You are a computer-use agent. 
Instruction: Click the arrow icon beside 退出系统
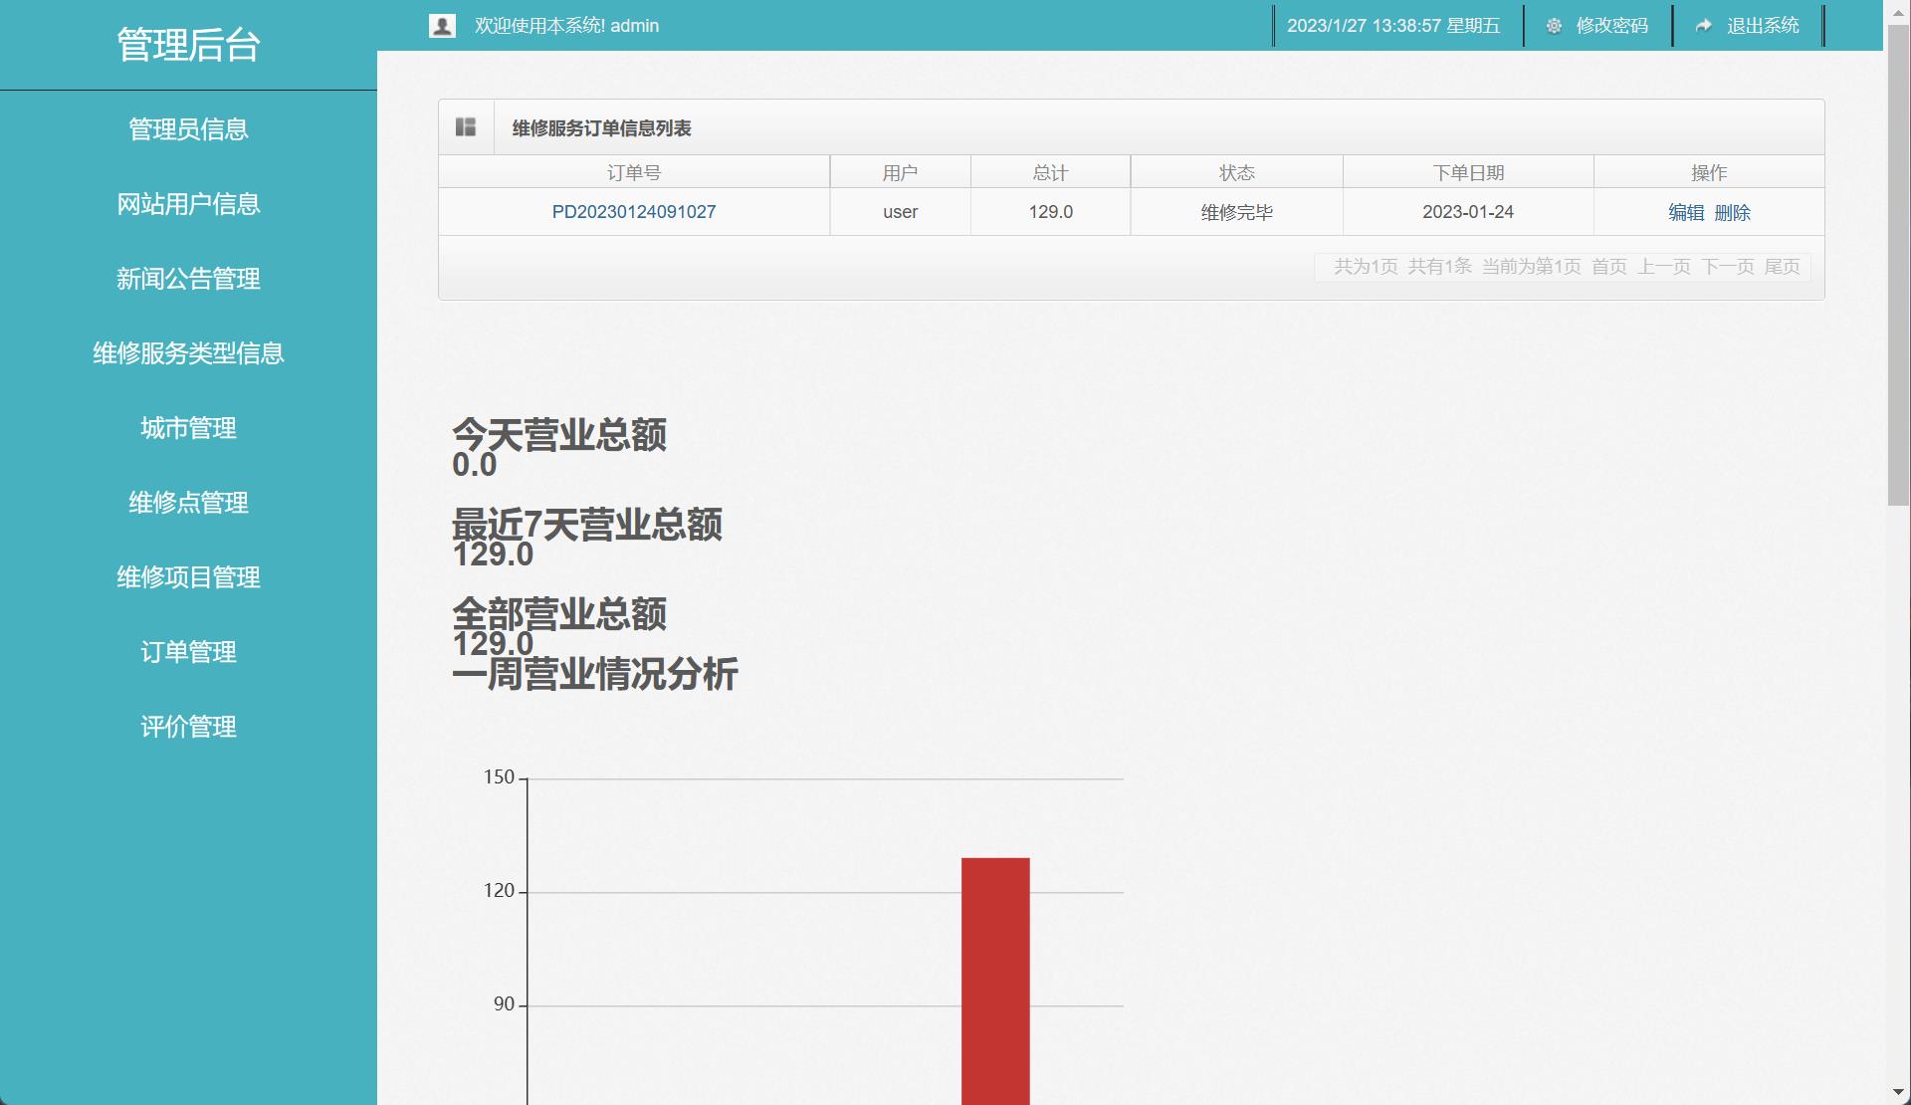click(x=1704, y=26)
